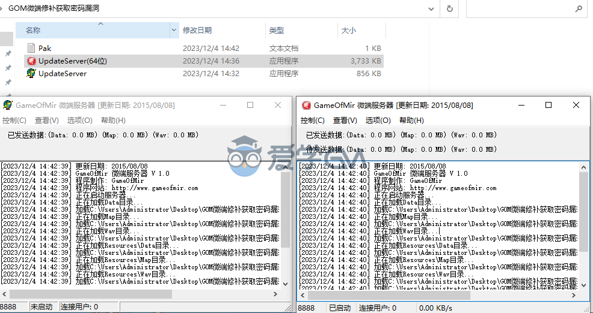Select the 3,733 KB size cell
Image resolution: width=593 pixels, height=313 pixels.
point(365,61)
